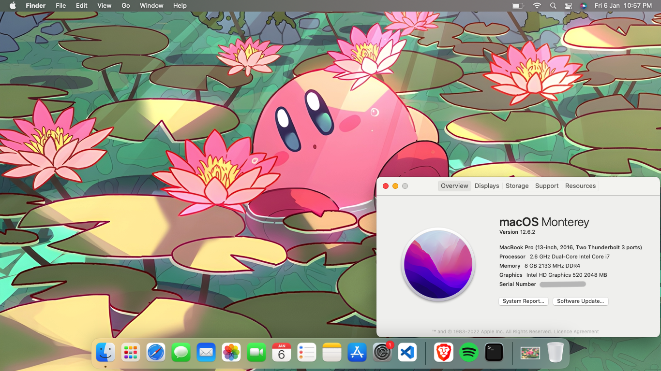Open Notes app in the Dock

[332, 352]
